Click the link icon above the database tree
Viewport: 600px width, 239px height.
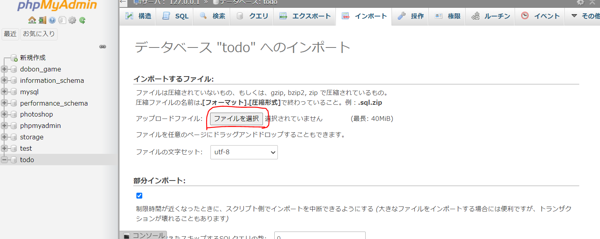(103, 46)
